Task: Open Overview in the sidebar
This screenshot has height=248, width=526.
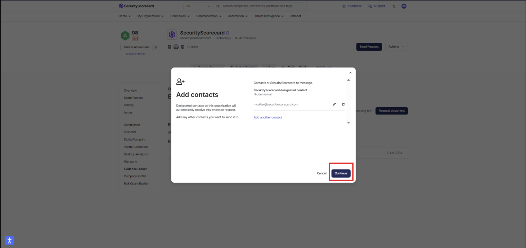Action: (x=130, y=90)
